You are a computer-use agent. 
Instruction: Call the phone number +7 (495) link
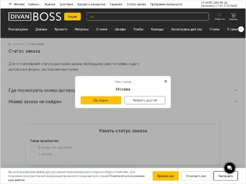(214, 2)
